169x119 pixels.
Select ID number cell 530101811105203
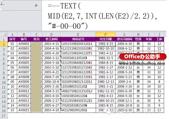pyautogui.click(x=78, y=58)
